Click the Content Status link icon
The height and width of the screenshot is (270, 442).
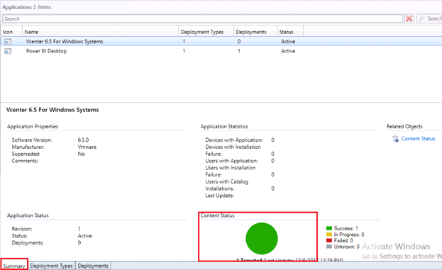396,139
